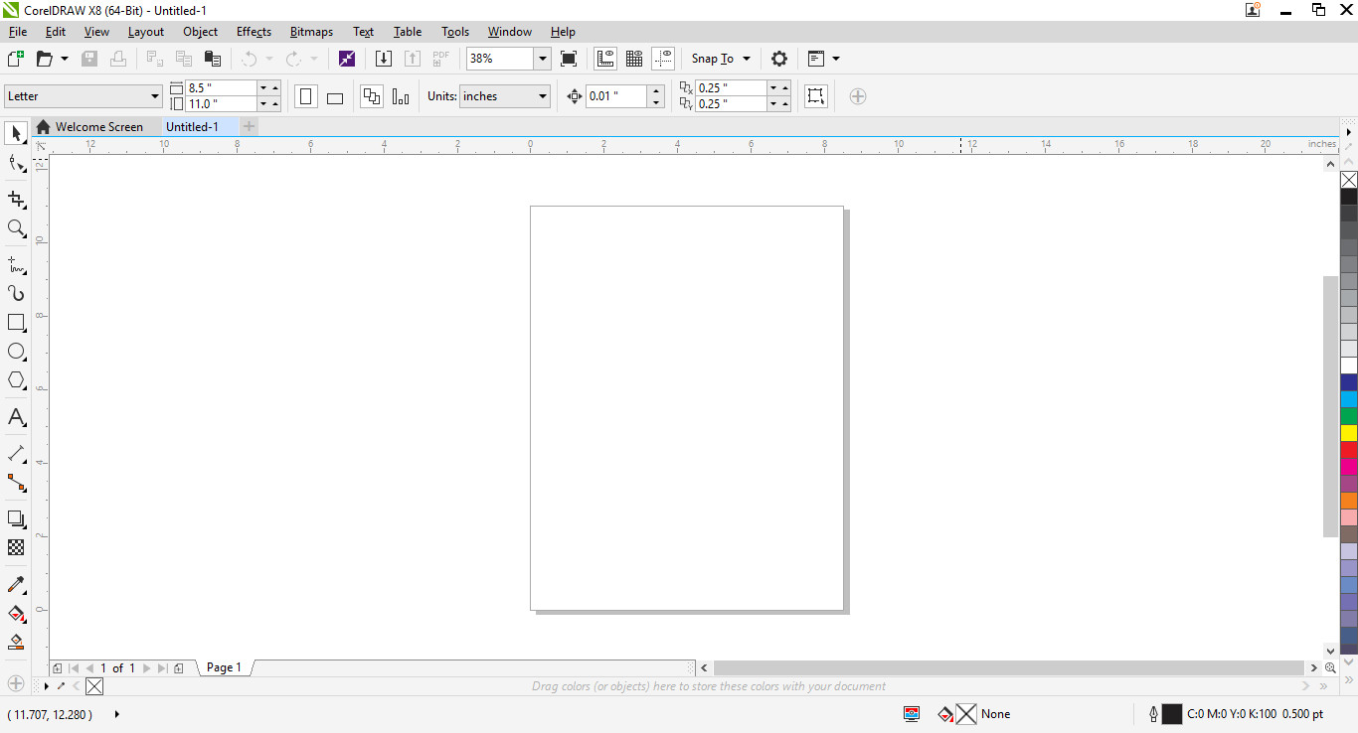Choose the Parallel Dimension tool
The height and width of the screenshot is (733, 1358).
17,453
